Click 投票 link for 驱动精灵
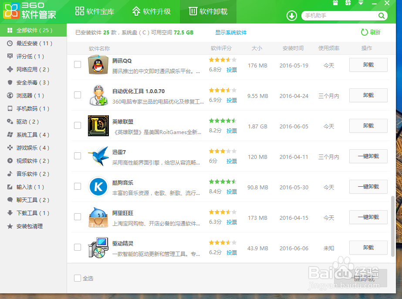Viewport: 402px width, 299px height. coord(232,253)
